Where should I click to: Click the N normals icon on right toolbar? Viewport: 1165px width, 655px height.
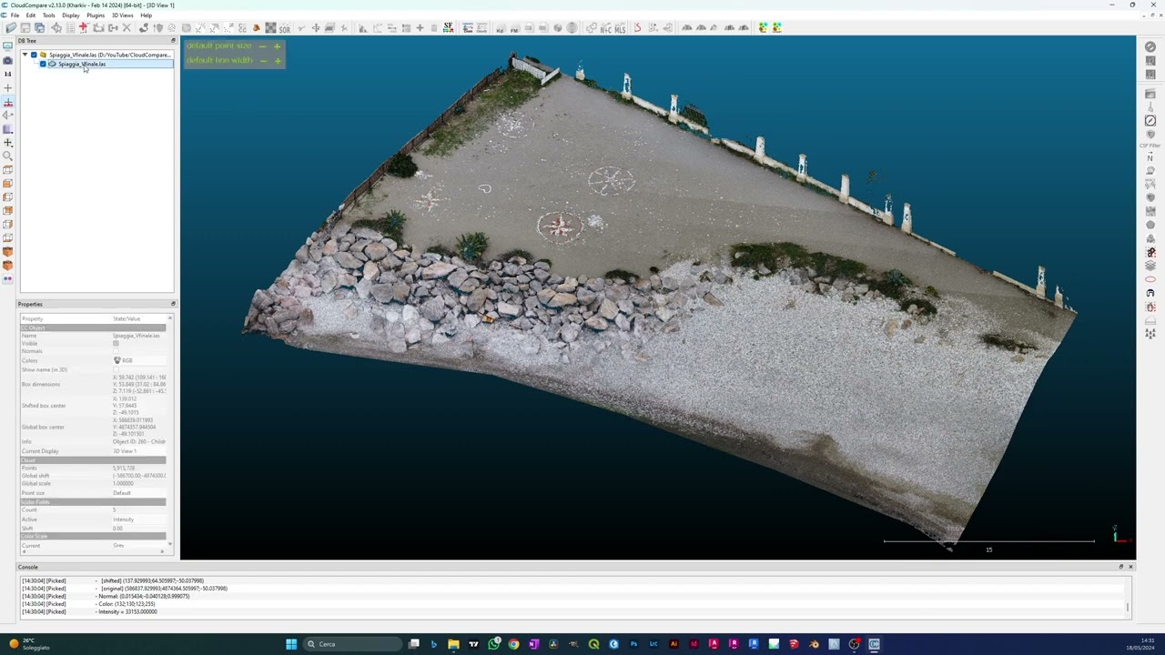1150,156
